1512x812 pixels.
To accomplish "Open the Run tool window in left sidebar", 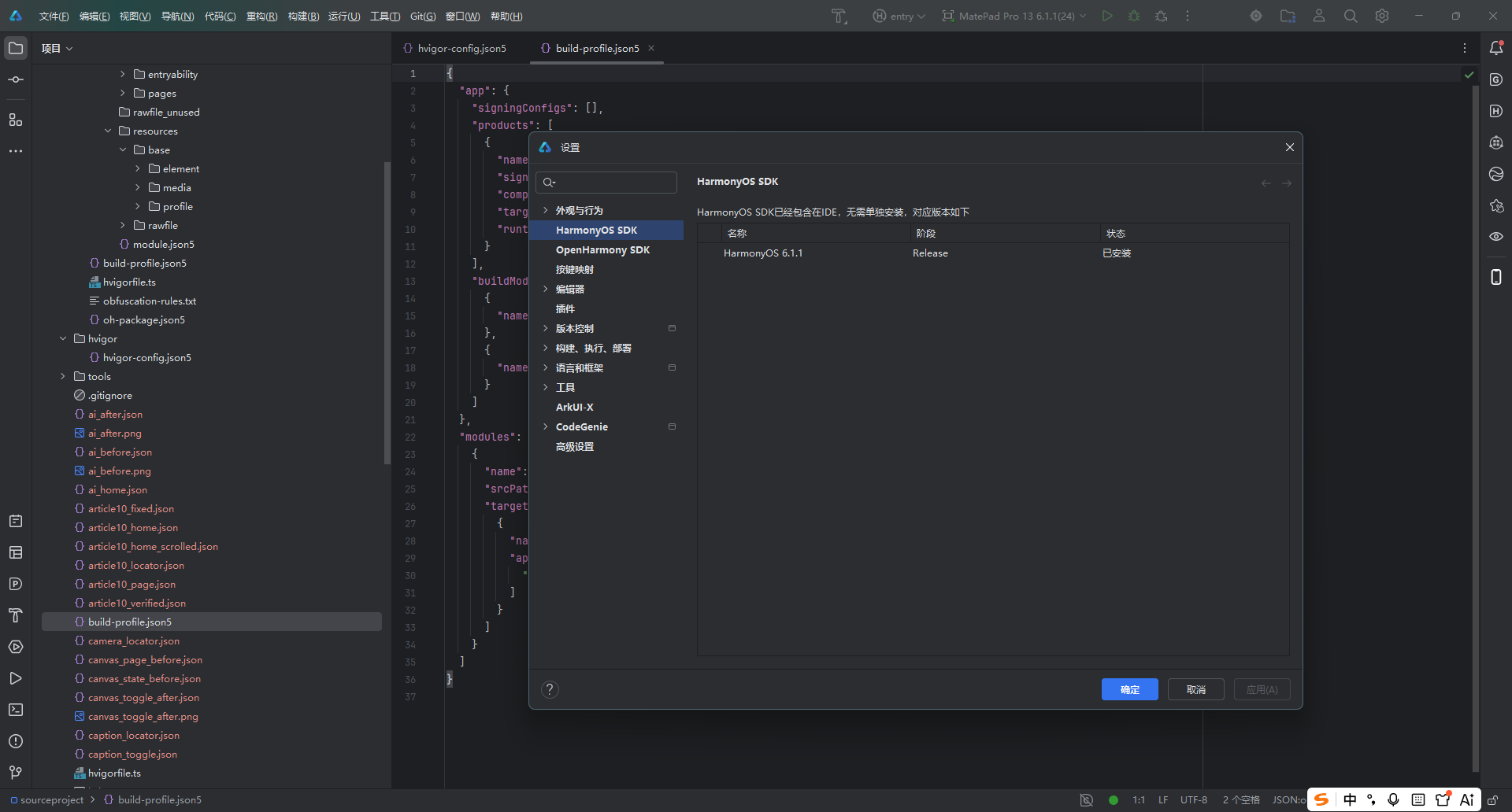I will click(x=16, y=678).
